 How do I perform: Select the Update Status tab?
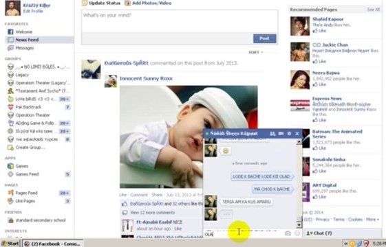coord(101,3)
